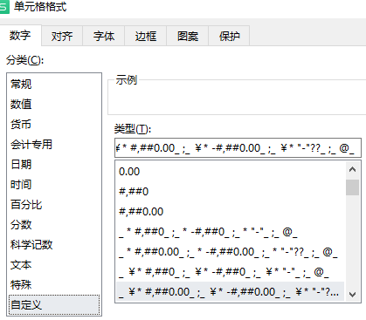The width and height of the screenshot is (366, 320).
Task: Select the #,##0.00 format entry
Action: [230, 212]
